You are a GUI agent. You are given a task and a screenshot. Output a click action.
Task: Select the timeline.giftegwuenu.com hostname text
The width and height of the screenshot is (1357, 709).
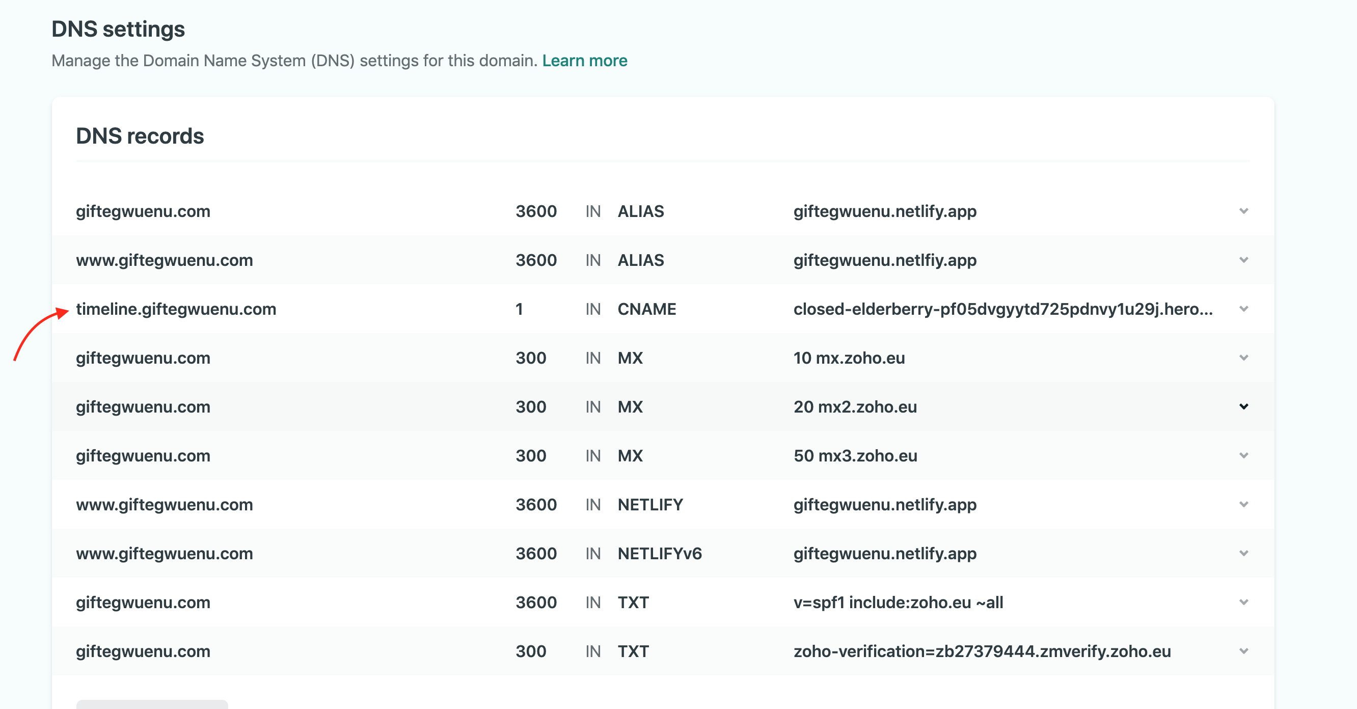tap(176, 309)
